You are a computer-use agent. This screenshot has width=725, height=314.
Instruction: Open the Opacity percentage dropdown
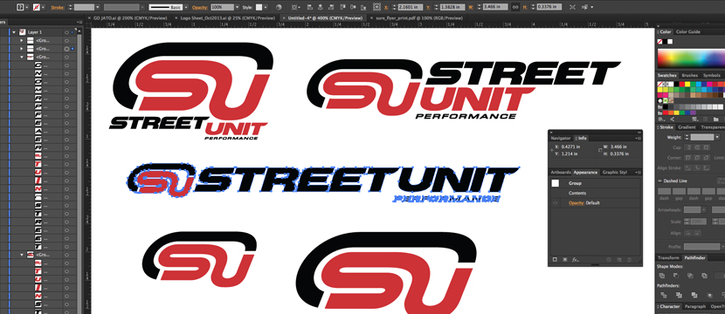(x=238, y=7)
